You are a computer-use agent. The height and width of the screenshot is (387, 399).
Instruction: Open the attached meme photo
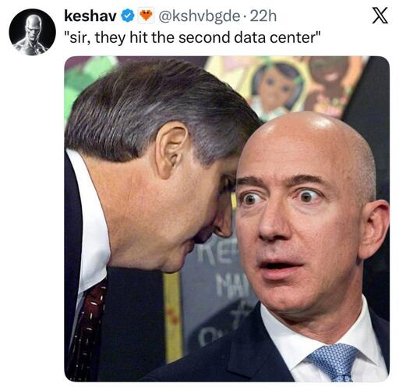point(227,218)
